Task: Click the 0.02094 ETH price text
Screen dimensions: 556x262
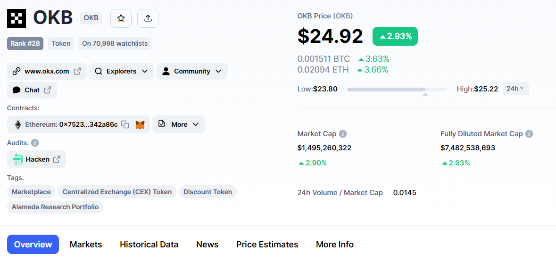Action: [323, 70]
